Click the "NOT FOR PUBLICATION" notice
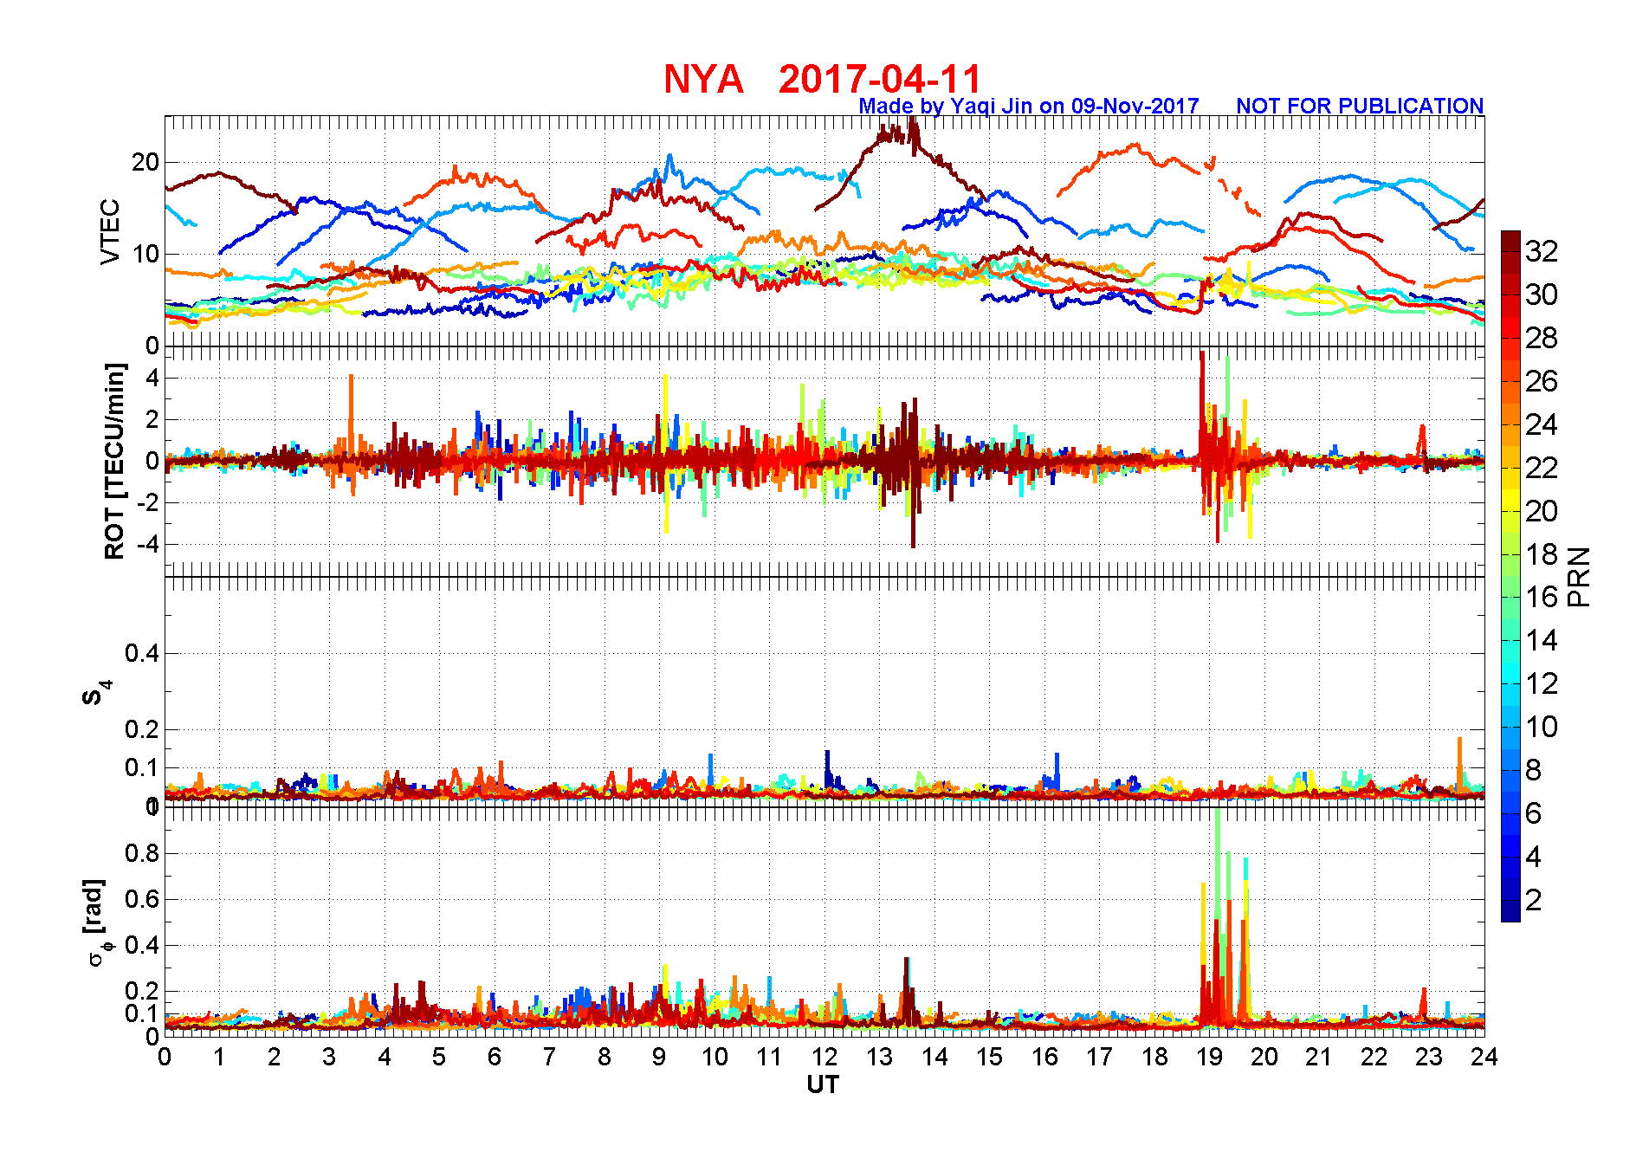1649x1152 pixels. tap(1360, 106)
